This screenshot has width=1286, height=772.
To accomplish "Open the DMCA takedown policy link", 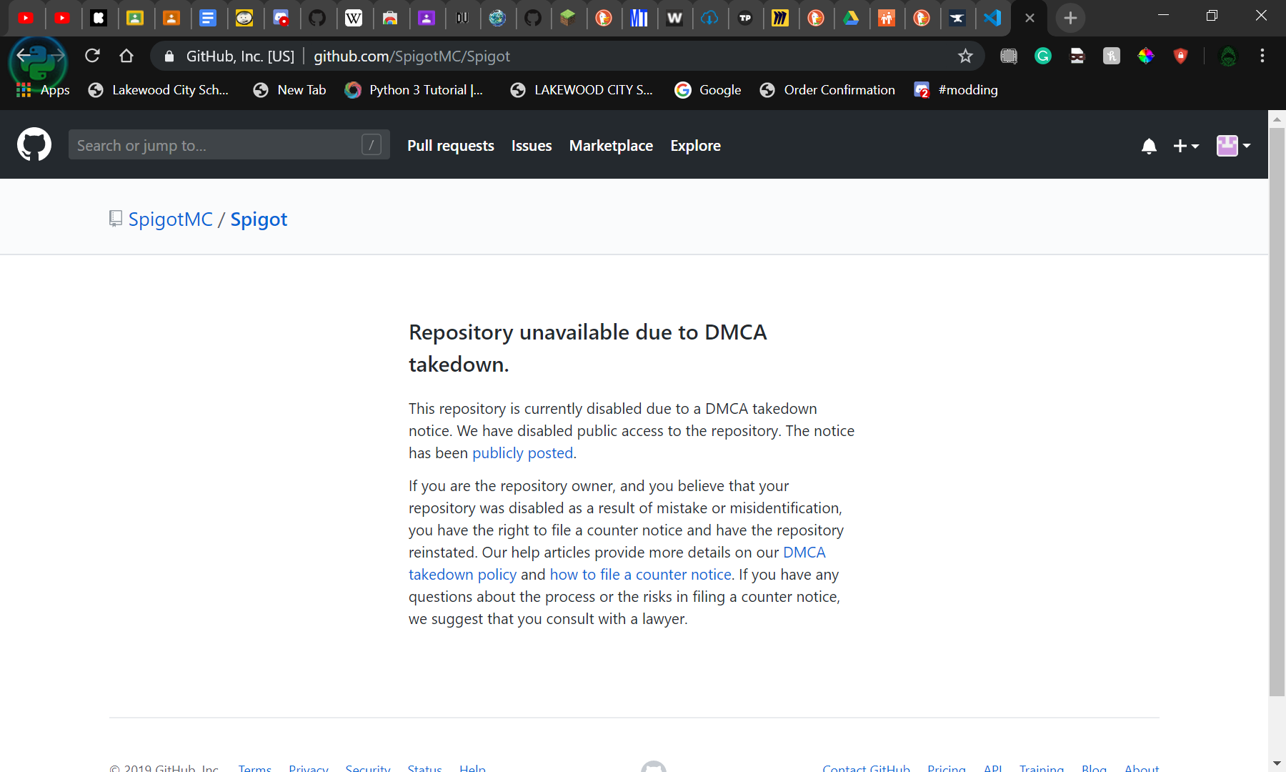I will 617,563.
